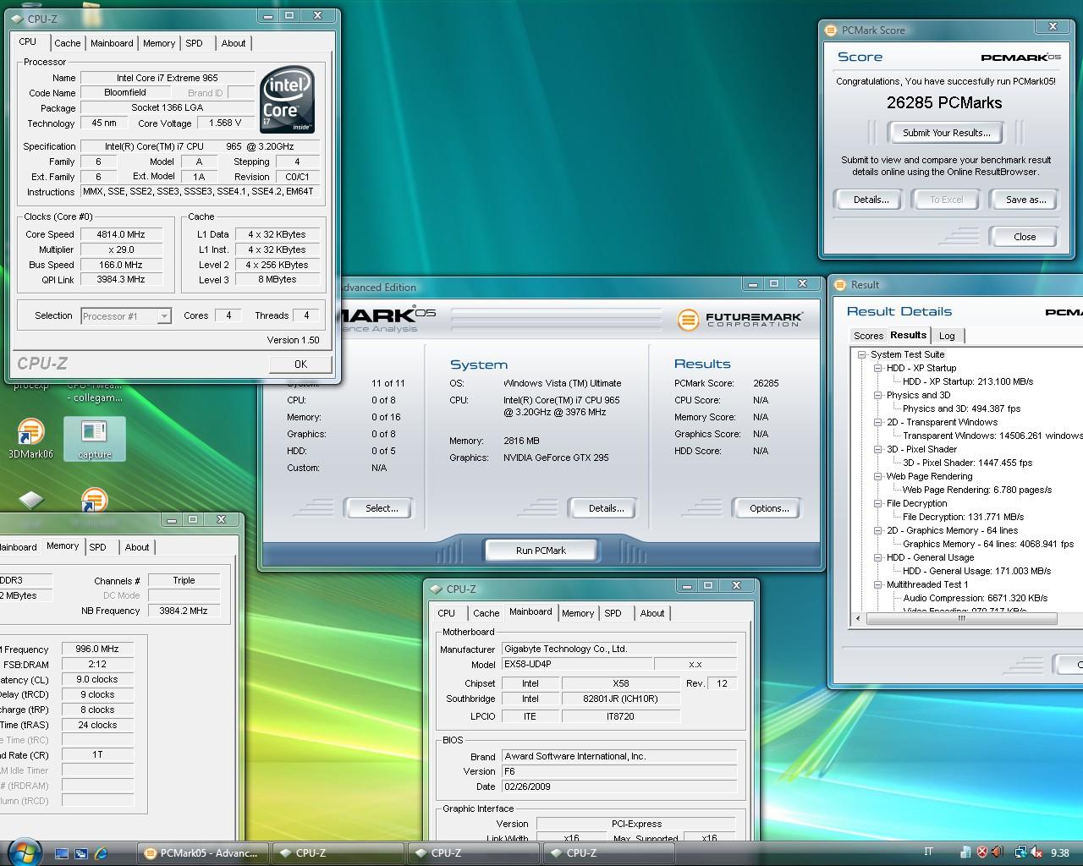Select 'File Decryption: 131.771 MB/s' row
This screenshot has height=866, width=1083.
point(963,517)
